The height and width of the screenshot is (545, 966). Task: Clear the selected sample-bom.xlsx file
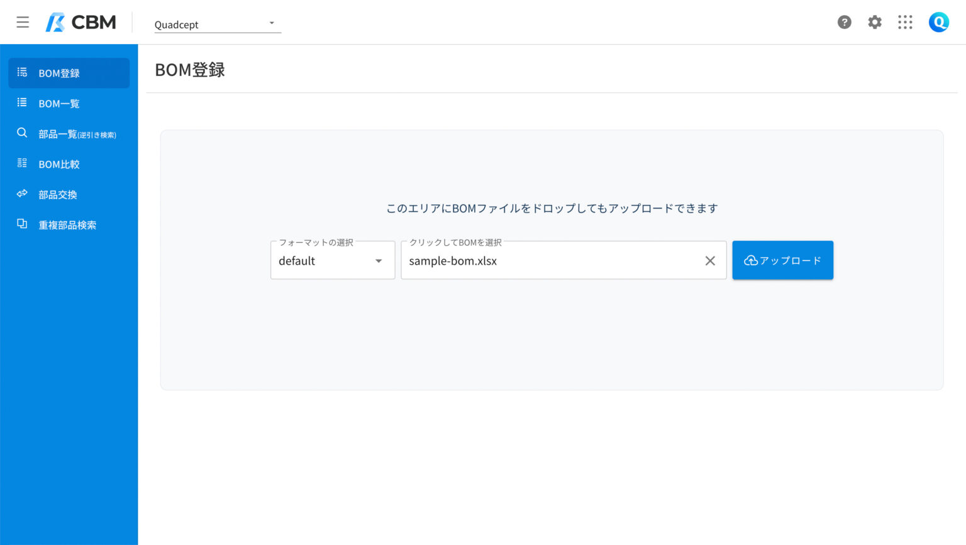(710, 261)
